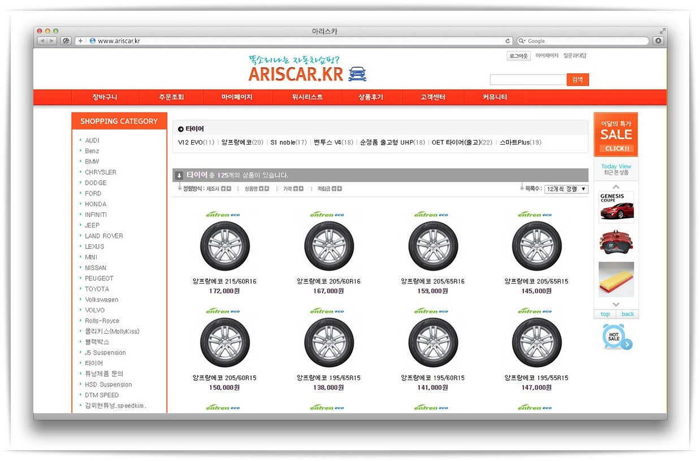Open OET 타이어(출고)(22) subcategory

(x=462, y=142)
